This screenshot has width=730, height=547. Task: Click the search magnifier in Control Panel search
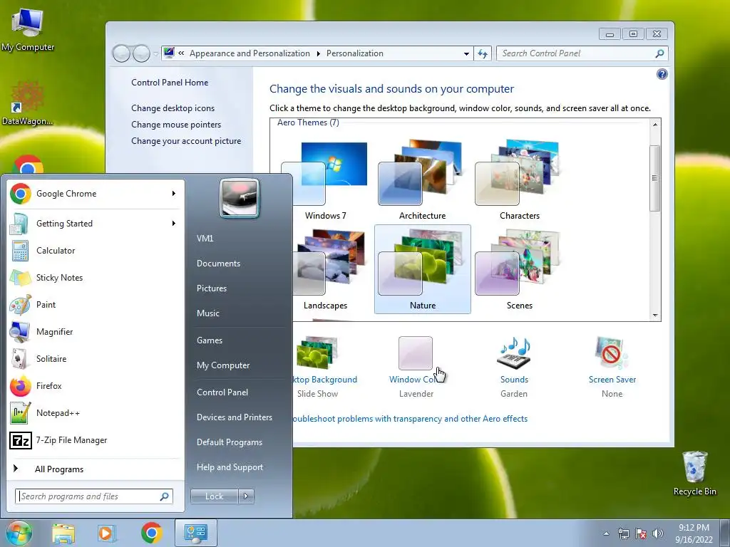(659, 53)
